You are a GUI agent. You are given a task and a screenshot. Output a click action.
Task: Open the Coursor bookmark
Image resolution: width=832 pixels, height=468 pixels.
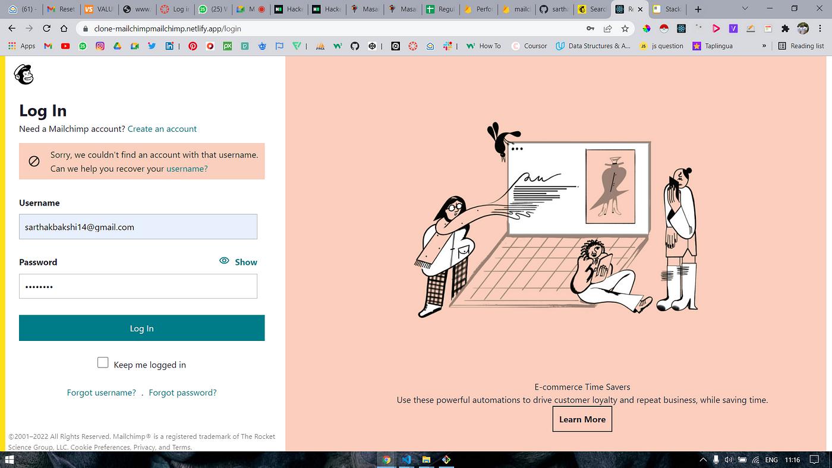(529, 46)
